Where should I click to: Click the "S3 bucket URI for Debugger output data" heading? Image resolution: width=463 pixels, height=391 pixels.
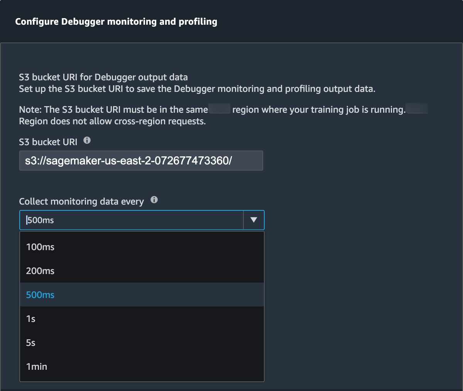[x=103, y=77]
